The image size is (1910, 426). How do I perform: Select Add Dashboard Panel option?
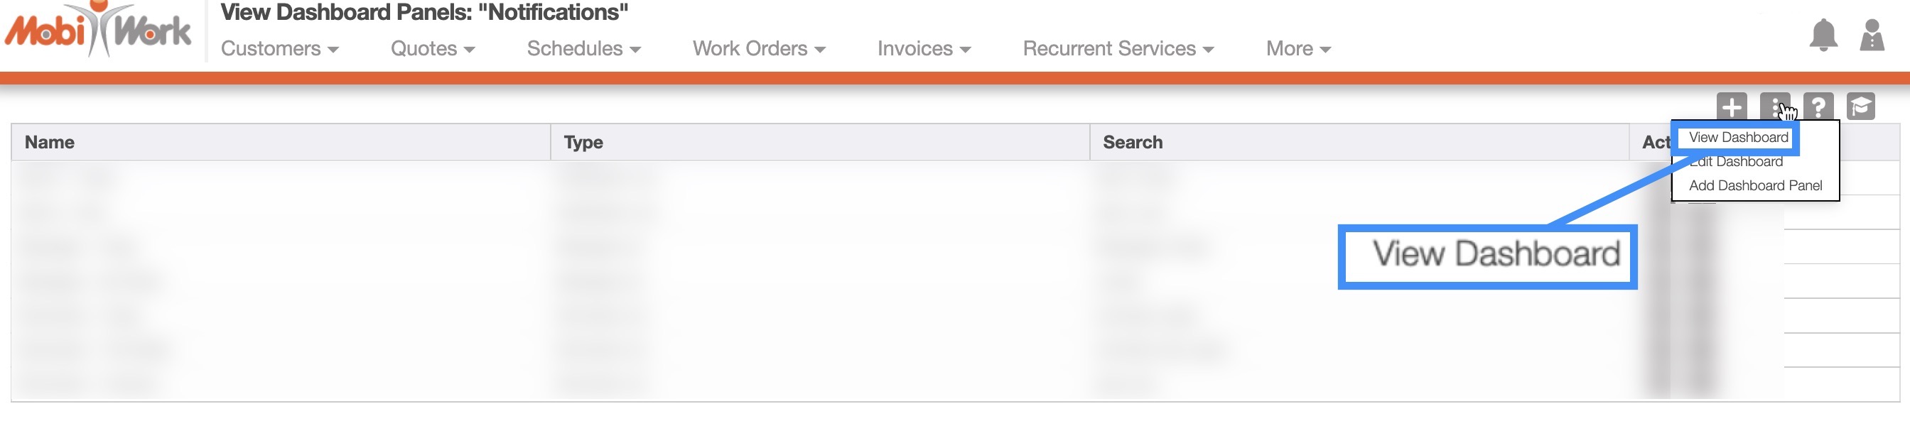pyautogui.click(x=1755, y=186)
